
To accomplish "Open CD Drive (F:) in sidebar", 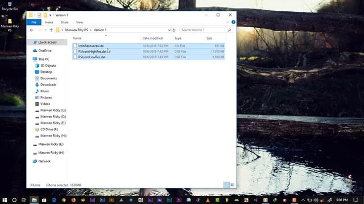I will pos(49,129).
